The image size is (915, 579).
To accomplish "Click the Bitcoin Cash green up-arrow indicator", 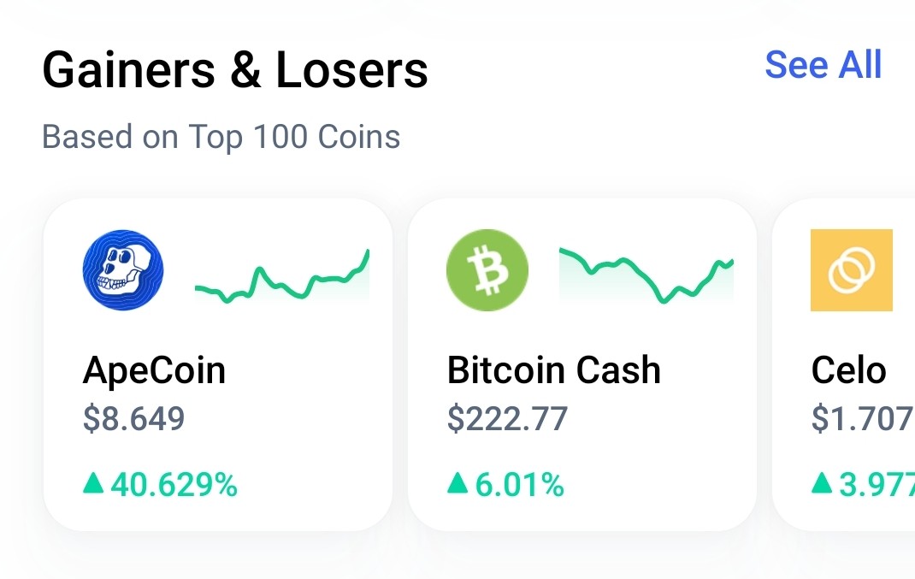I will pyautogui.click(x=457, y=483).
